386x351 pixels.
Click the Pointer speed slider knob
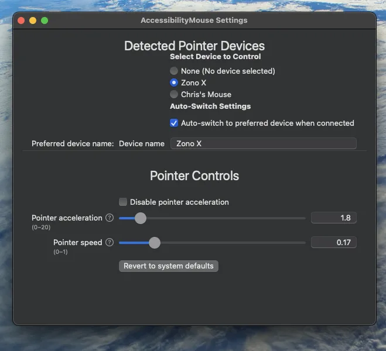point(155,243)
